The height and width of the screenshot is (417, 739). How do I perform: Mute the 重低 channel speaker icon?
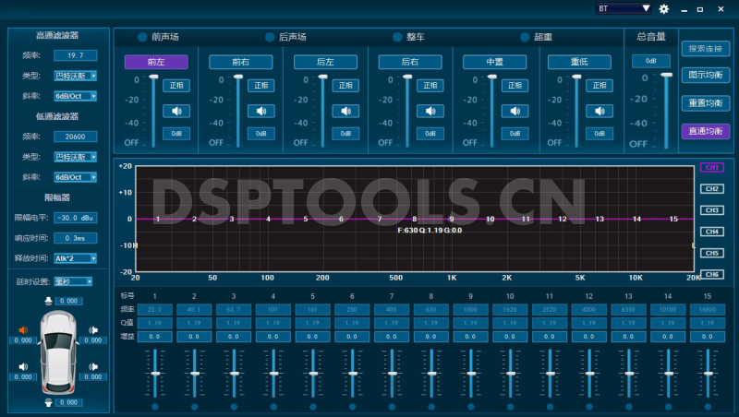coord(600,111)
